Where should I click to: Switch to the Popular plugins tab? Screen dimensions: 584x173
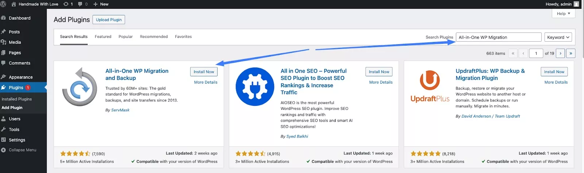126,36
